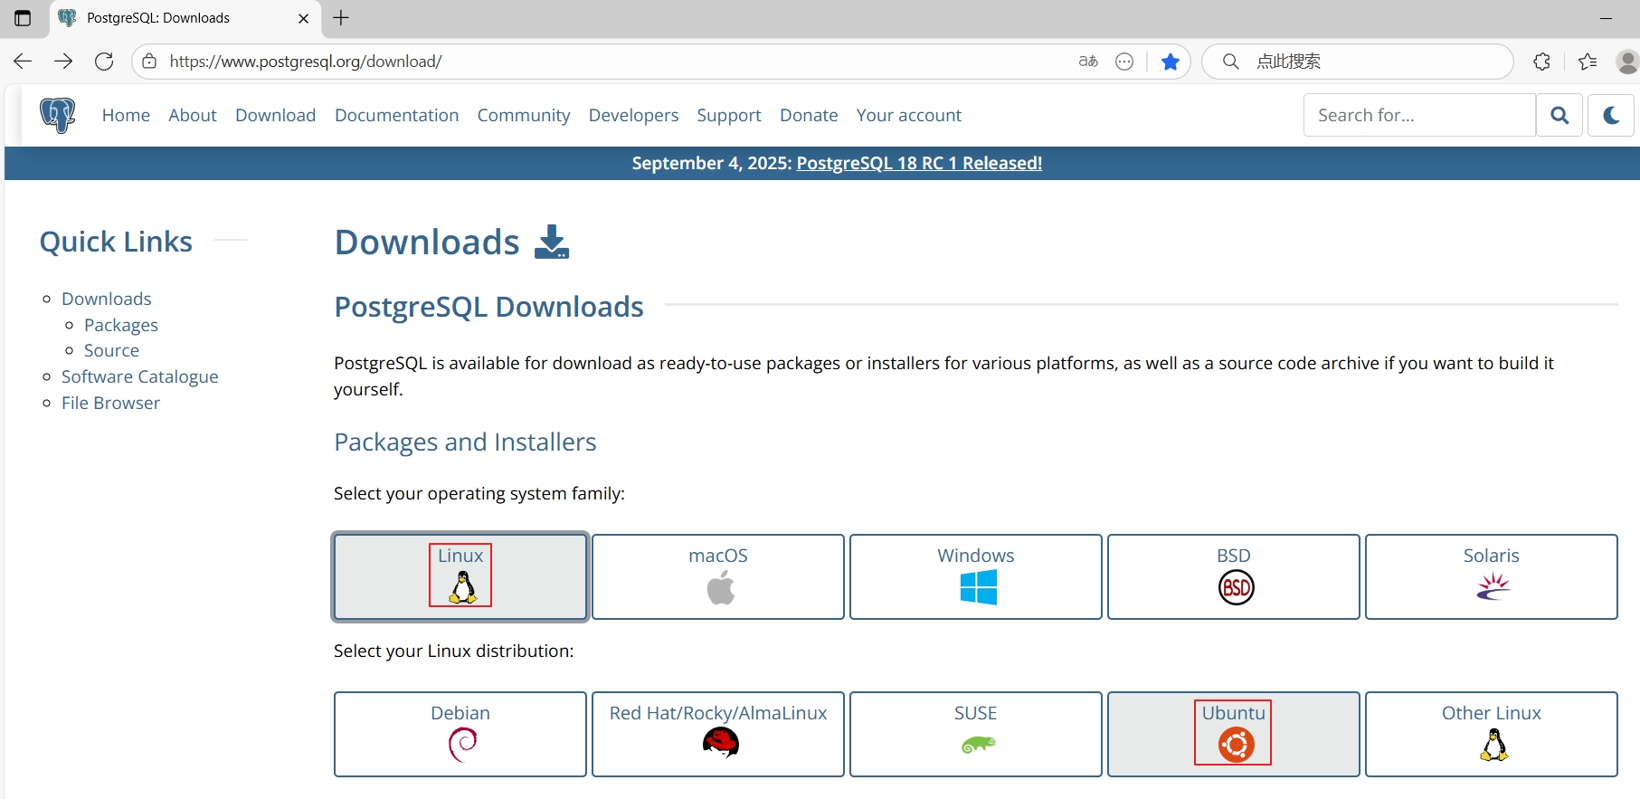Open the Donate menu item
This screenshot has width=1640, height=799.
tap(809, 115)
